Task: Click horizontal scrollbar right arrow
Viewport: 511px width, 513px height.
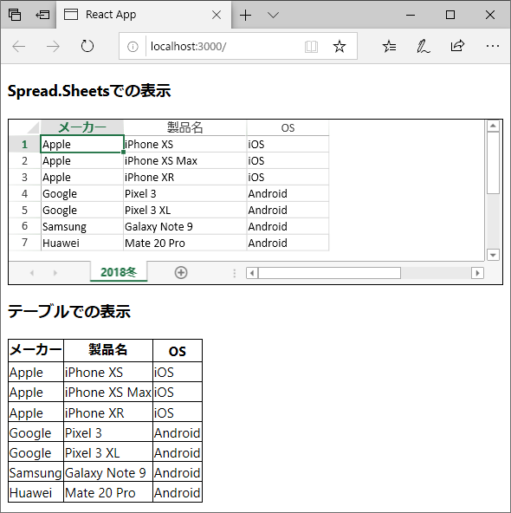Action: [x=477, y=273]
